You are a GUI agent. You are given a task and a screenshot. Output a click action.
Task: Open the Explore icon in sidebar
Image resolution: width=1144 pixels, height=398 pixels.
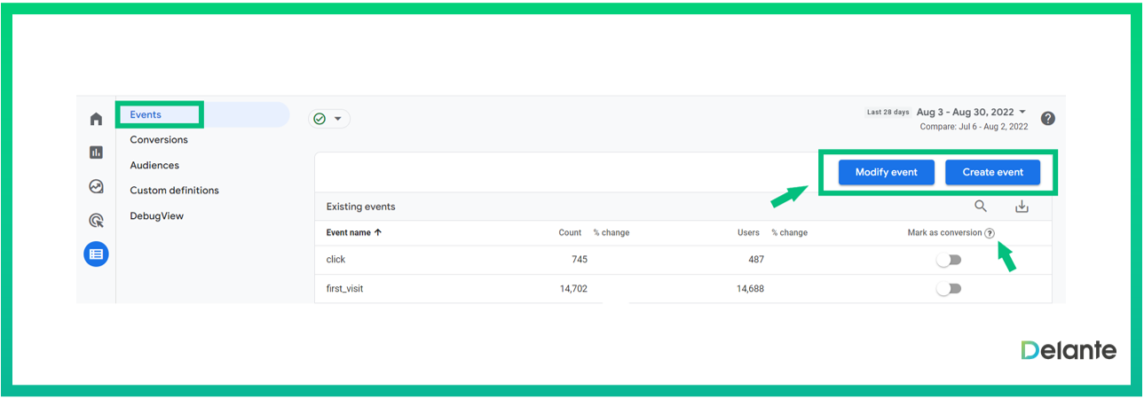96,186
